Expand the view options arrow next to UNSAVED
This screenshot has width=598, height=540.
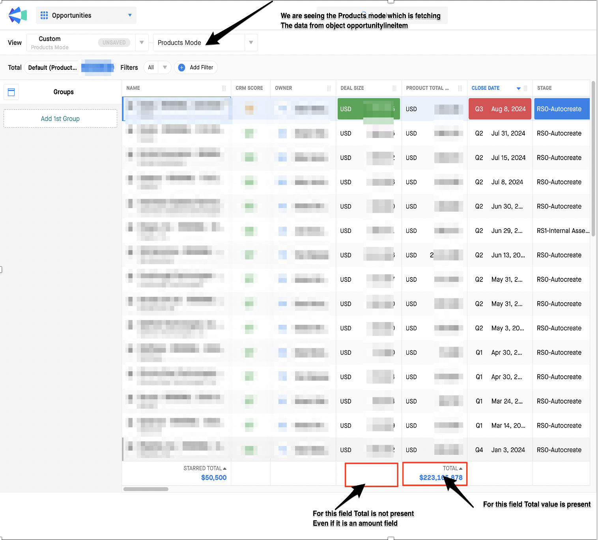pos(142,43)
